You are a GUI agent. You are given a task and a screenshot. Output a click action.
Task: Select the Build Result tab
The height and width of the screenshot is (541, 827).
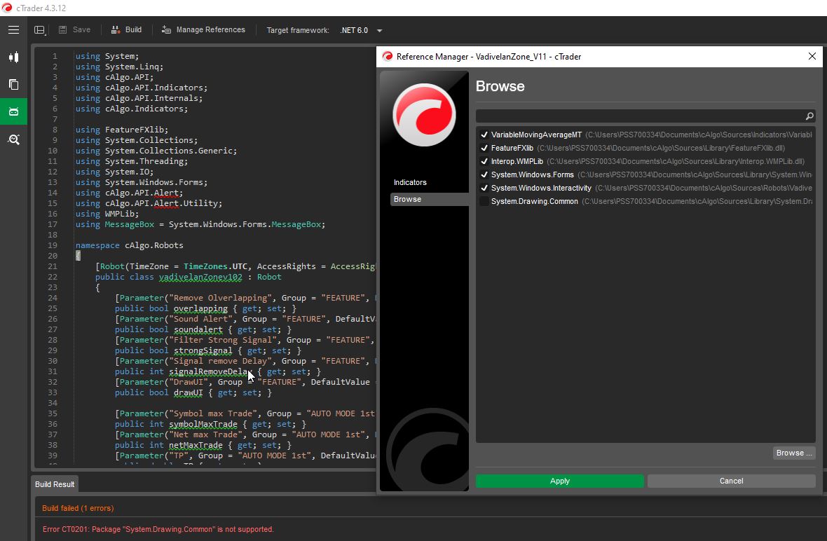pyautogui.click(x=55, y=484)
